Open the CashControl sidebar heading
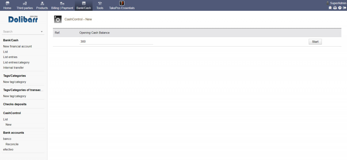347x160 pixels. click(12, 113)
